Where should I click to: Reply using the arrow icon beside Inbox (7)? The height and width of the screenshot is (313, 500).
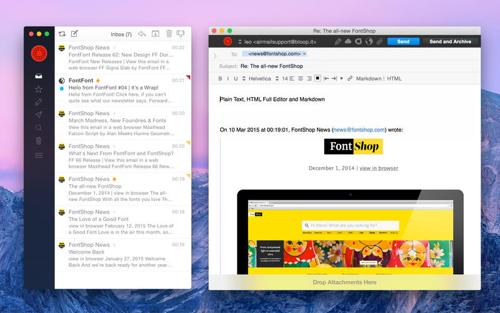[x=142, y=34]
